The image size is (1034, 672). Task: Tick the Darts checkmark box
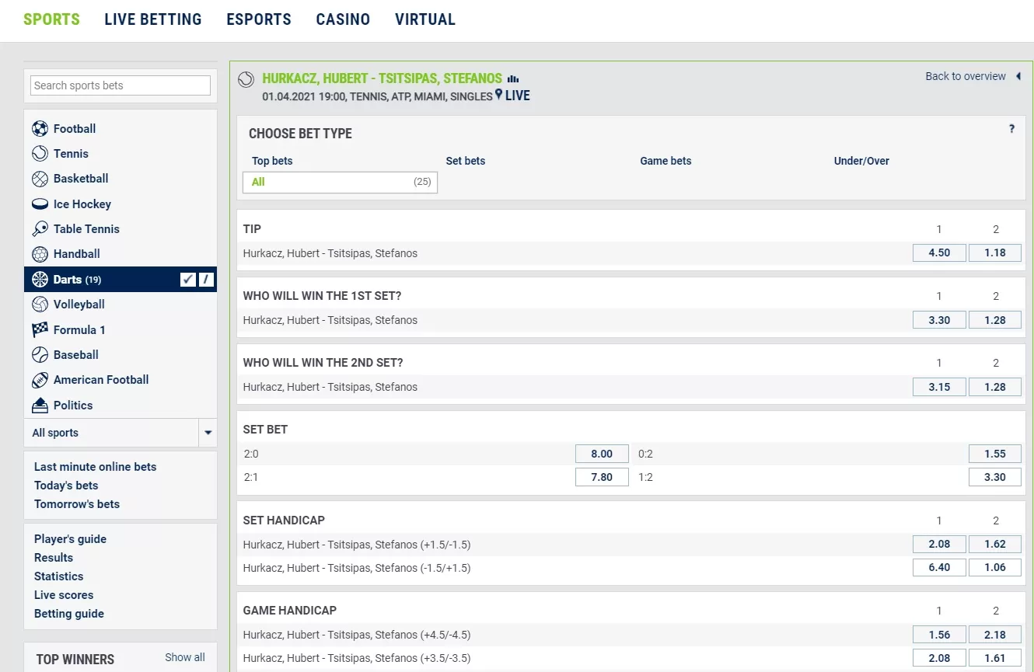pos(187,280)
